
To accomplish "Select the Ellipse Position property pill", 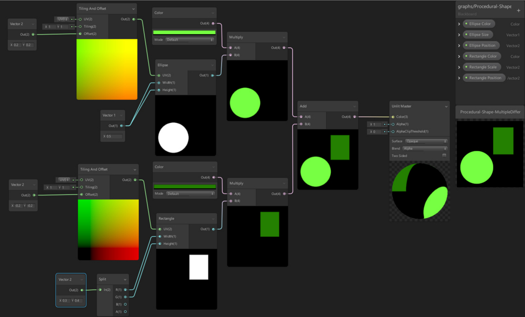I will point(481,46).
